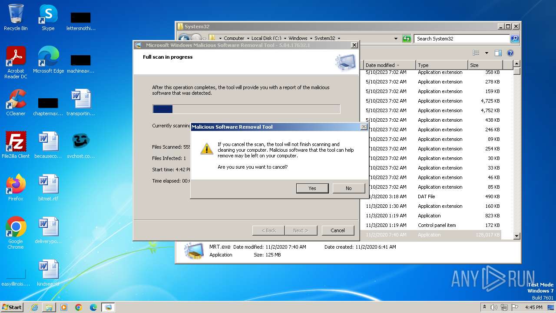This screenshot has width=556, height=313.
Task: Launch Edge from the taskbar
Action: click(x=93, y=307)
